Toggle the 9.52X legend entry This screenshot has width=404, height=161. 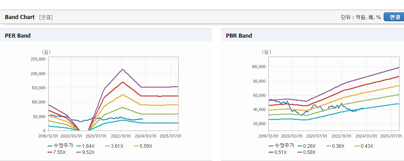point(86,152)
